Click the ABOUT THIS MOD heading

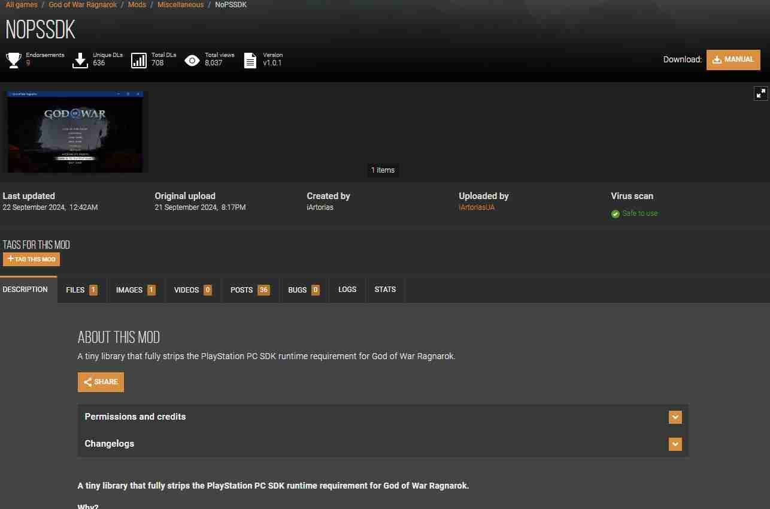[x=119, y=337]
